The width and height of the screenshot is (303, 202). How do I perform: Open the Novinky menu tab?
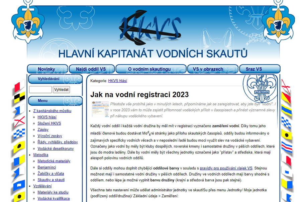pos(46,69)
